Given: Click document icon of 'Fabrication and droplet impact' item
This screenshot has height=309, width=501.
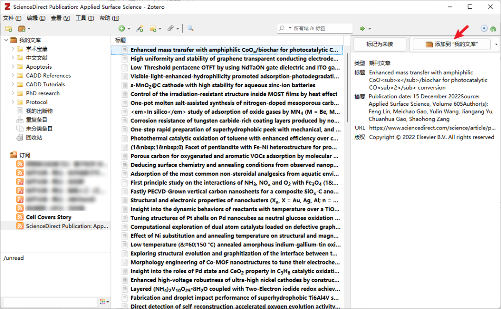Looking at the screenshot, I should point(125,298).
